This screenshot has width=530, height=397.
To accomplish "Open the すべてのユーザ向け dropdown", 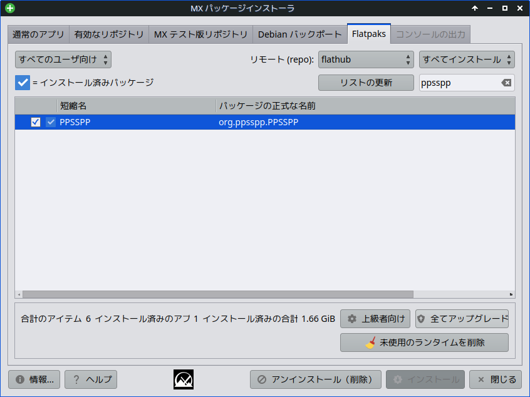I will pos(63,59).
